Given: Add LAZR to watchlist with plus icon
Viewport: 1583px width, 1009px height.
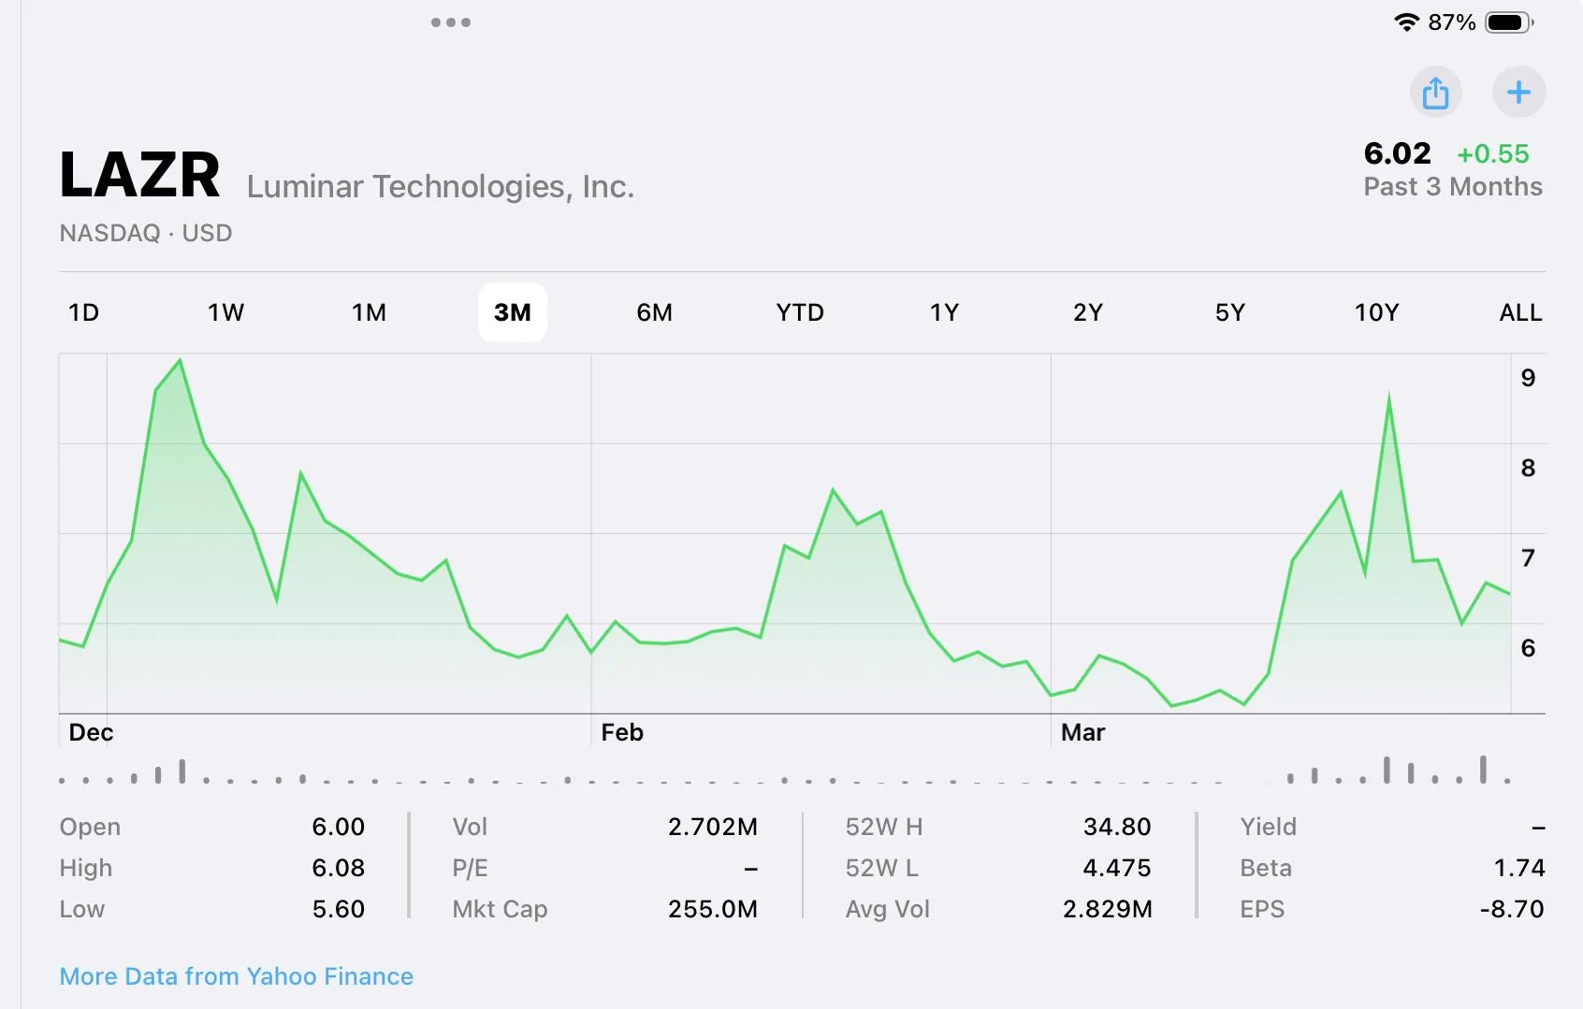Looking at the screenshot, I should (x=1518, y=93).
